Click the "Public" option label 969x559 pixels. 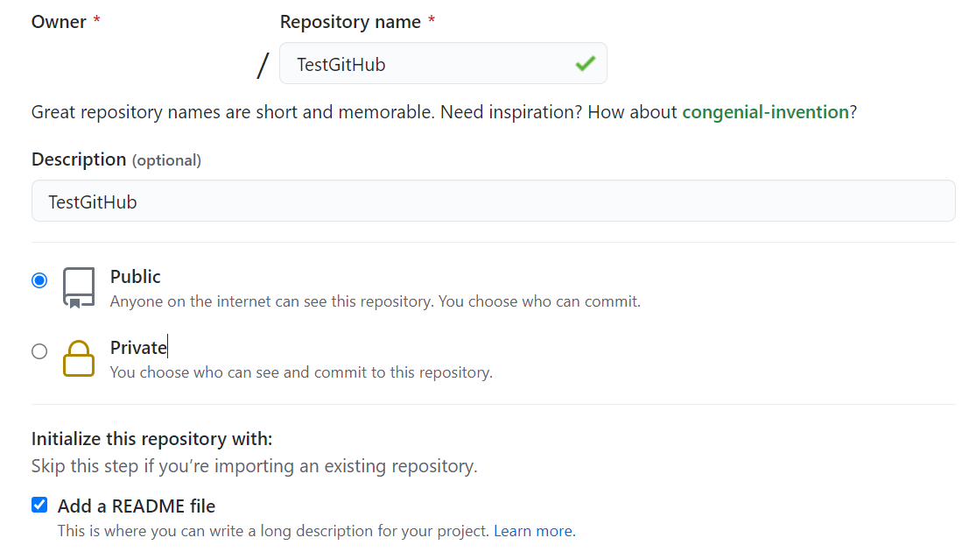[136, 277]
